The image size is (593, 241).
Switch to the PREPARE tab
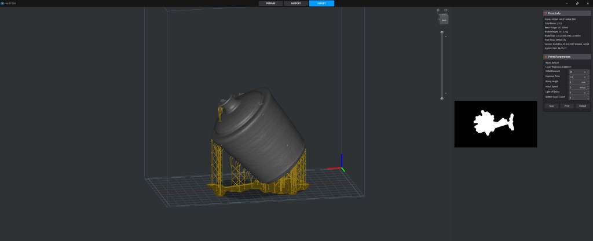point(270,3)
